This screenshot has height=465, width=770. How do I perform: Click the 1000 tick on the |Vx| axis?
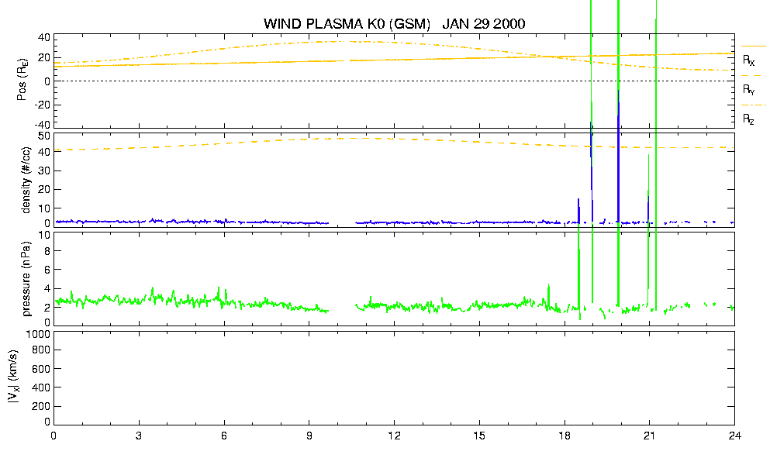[38, 334]
